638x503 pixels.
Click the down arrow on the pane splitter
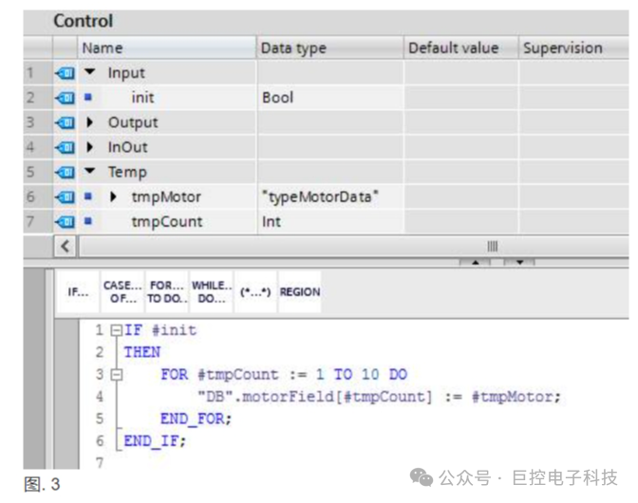519,262
